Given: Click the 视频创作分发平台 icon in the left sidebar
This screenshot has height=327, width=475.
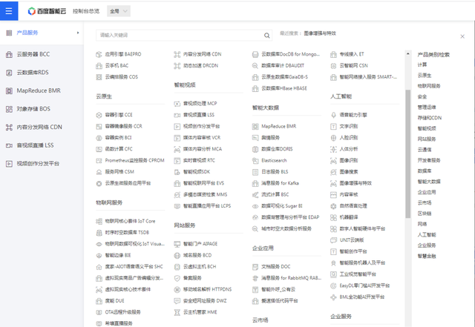Looking at the screenshot, I should coord(10,164).
